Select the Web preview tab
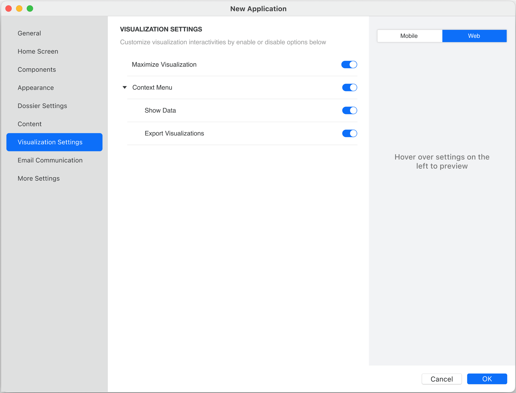 pos(474,36)
